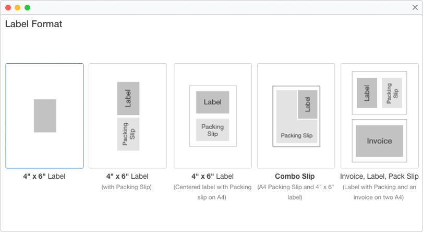Image resolution: width=423 pixels, height=232 pixels.
Task: Click the Label block in centered A4 format
Action: [x=213, y=102]
